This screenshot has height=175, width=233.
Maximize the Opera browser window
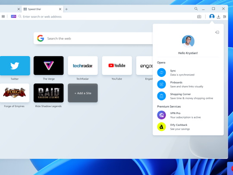click(214, 9)
